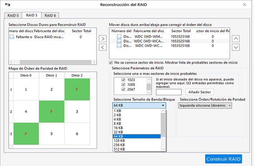Click up arrow of block size list scrollbar

(163, 111)
